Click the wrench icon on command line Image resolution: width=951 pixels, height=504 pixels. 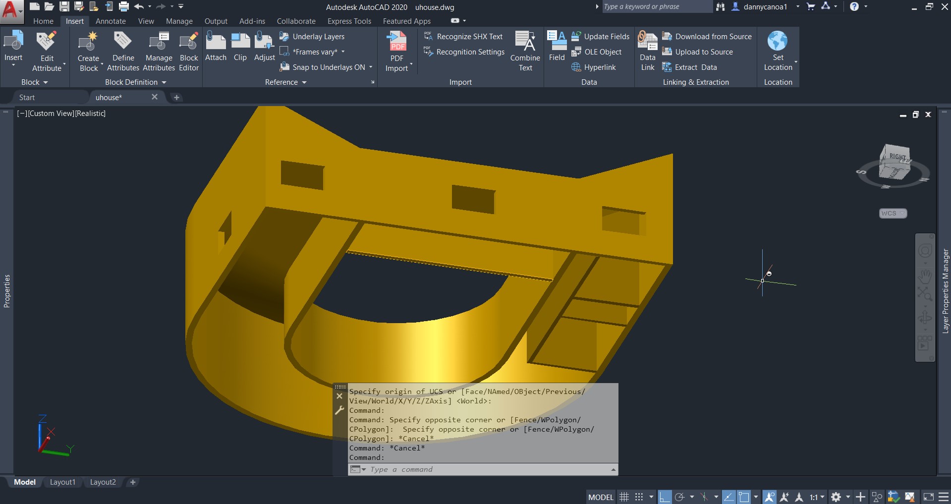click(339, 410)
